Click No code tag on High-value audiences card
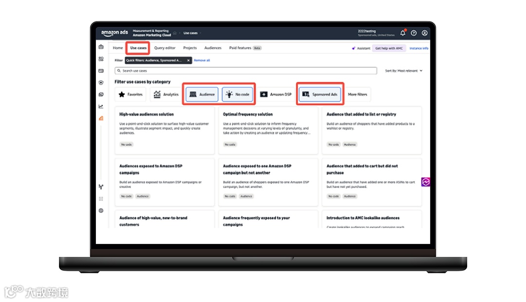 (x=127, y=145)
